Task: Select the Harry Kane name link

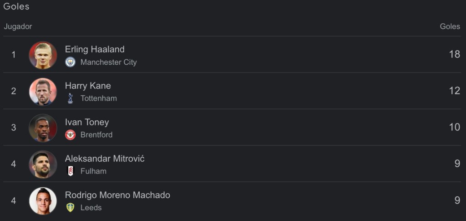Action: 88,86
